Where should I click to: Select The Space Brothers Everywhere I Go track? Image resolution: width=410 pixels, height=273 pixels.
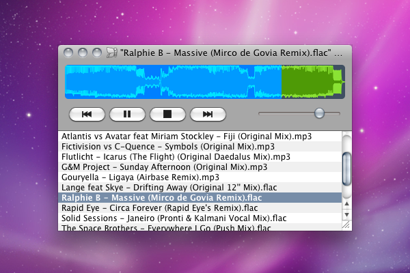tap(200, 227)
